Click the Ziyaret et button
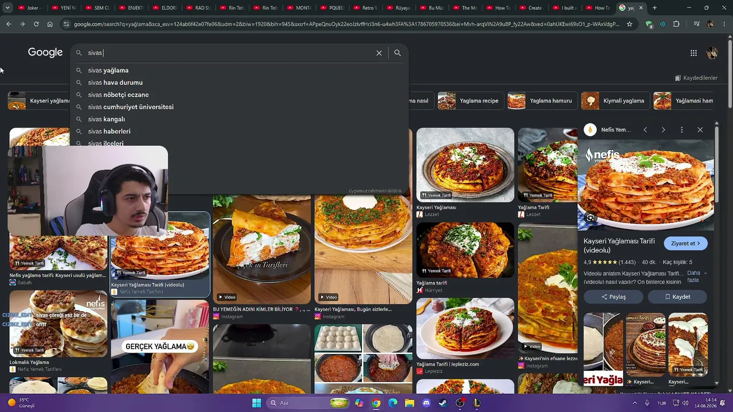The height and width of the screenshot is (412, 733). 685,244
